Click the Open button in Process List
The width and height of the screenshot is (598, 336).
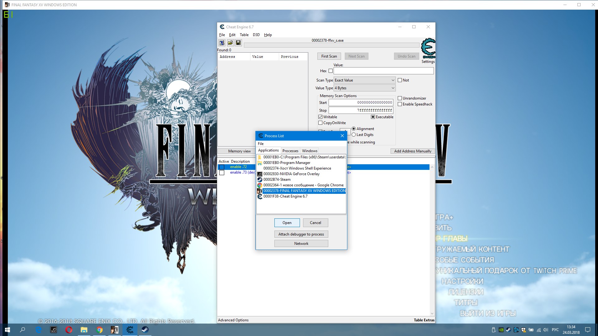click(x=287, y=223)
